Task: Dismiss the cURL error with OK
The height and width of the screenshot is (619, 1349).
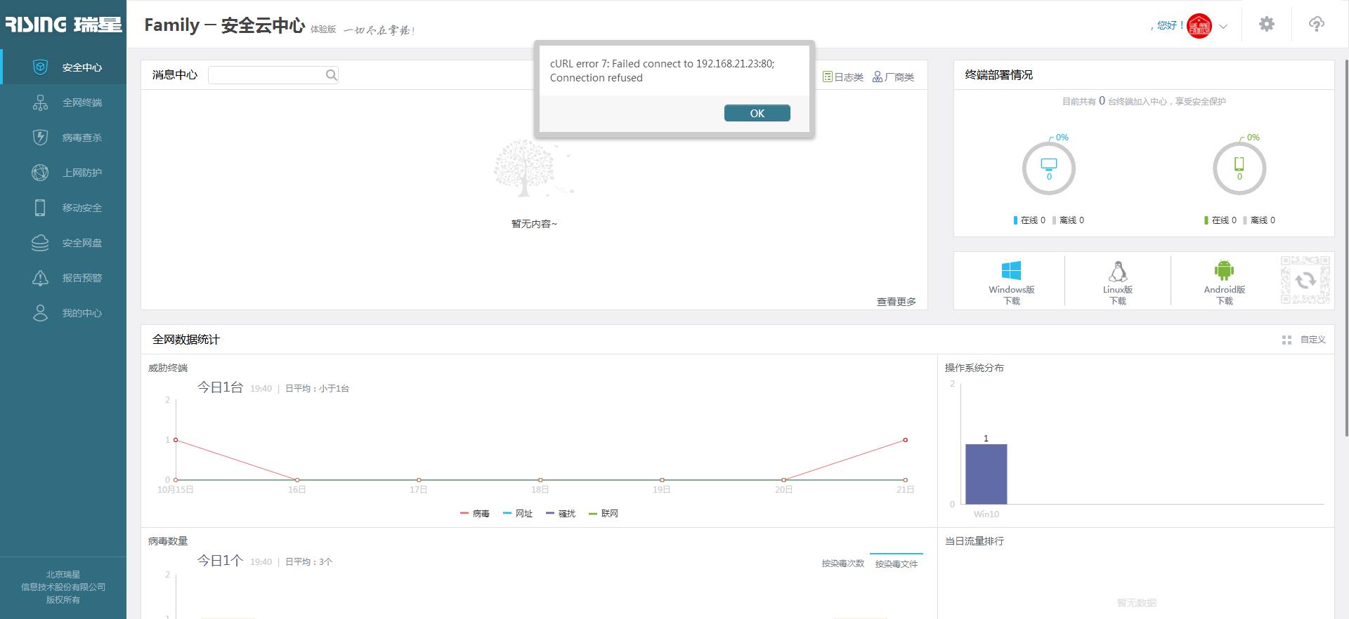Action: coord(757,113)
